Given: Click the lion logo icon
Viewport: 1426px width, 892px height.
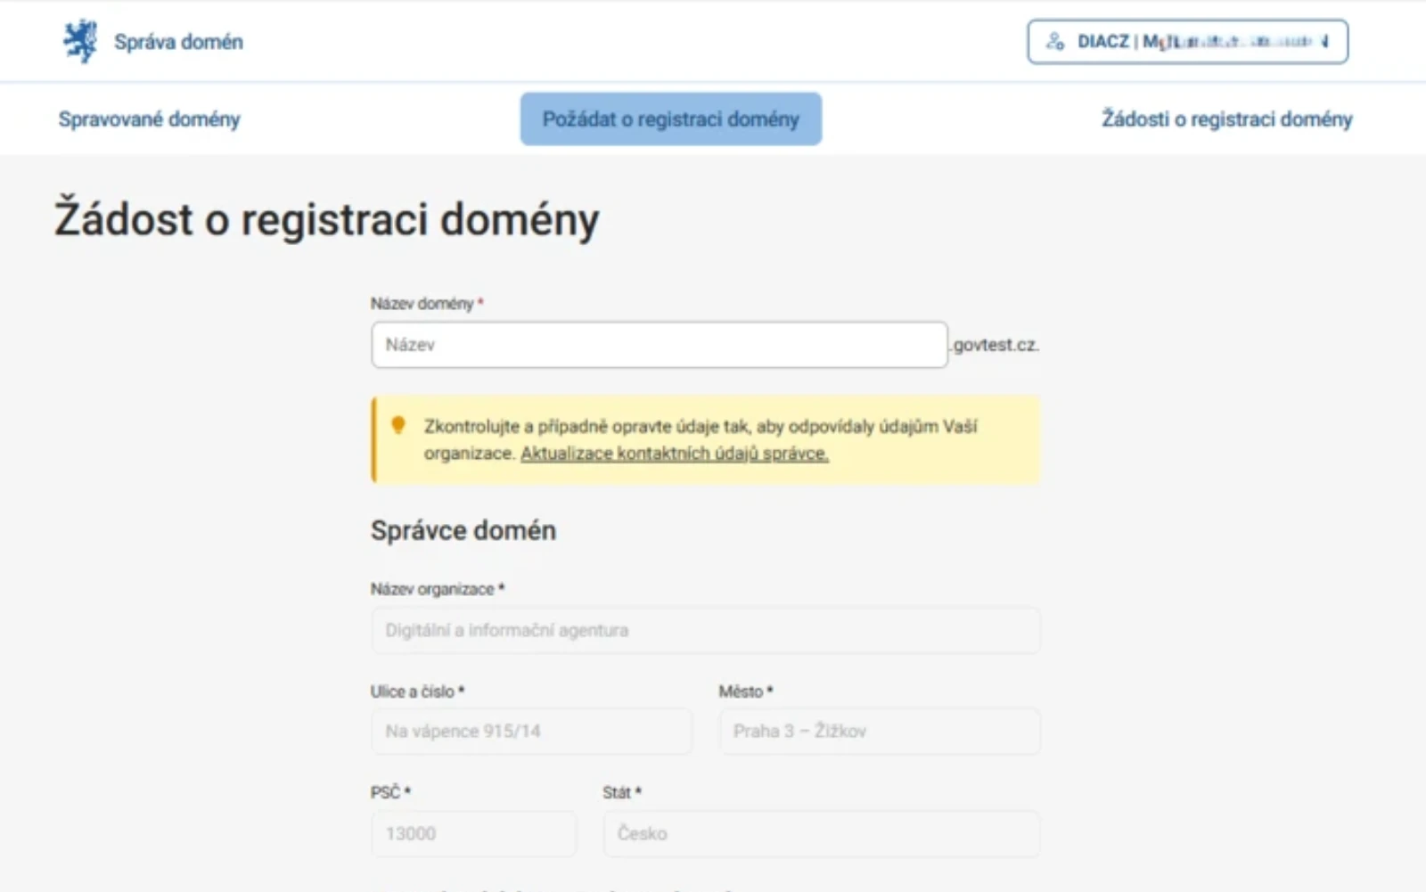Looking at the screenshot, I should click(80, 41).
